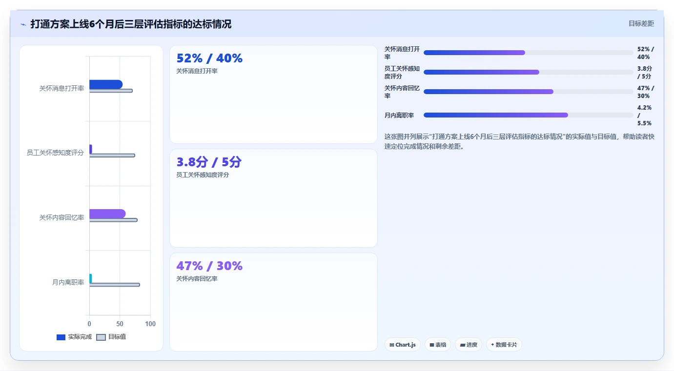Select the 表格 tag pill
The height and width of the screenshot is (371, 674).
438,345
